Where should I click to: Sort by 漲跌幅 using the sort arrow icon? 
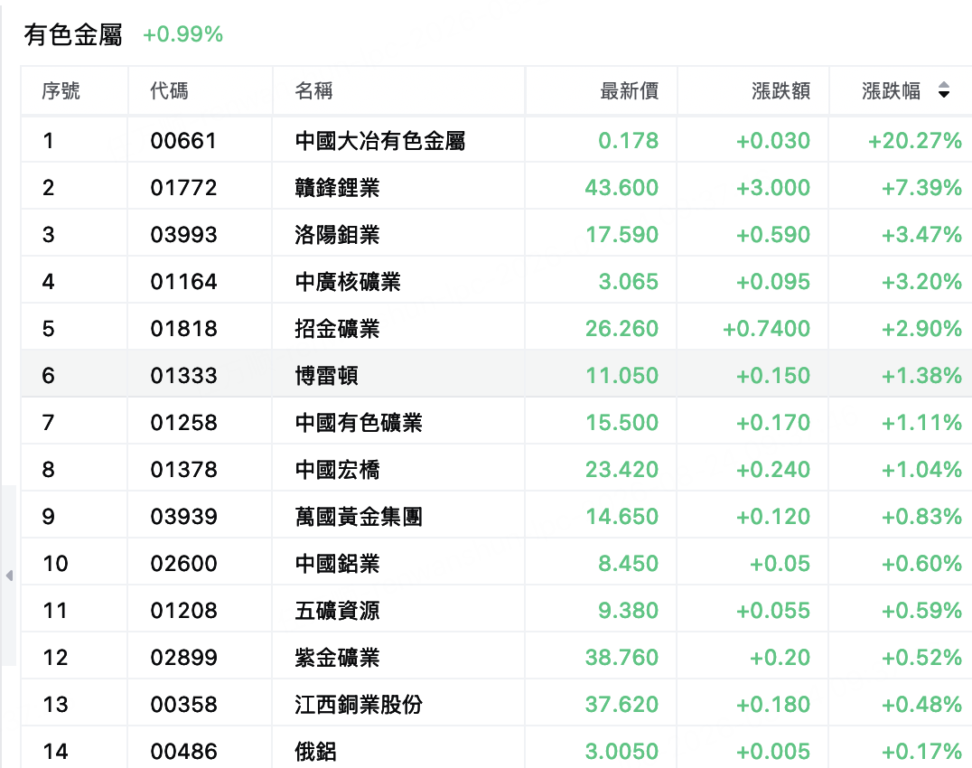click(x=943, y=90)
